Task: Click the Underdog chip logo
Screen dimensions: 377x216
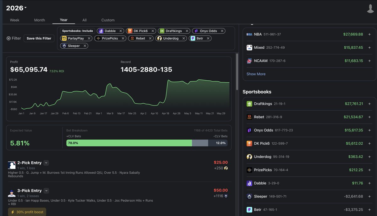Action: click(x=159, y=38)
